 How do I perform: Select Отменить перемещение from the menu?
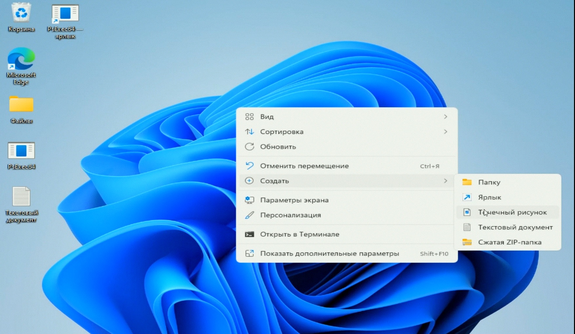tap(305, 166)
